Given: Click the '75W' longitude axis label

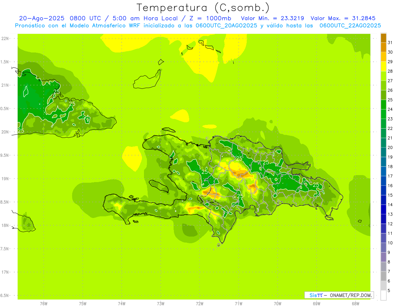Looking at the screenshot, I should [x=83, y=304].
